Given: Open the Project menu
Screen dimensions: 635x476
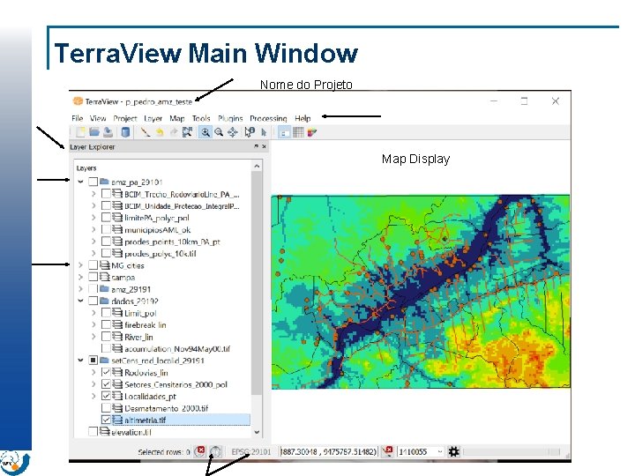Looking at the screenshot, I should click(125, 119).
